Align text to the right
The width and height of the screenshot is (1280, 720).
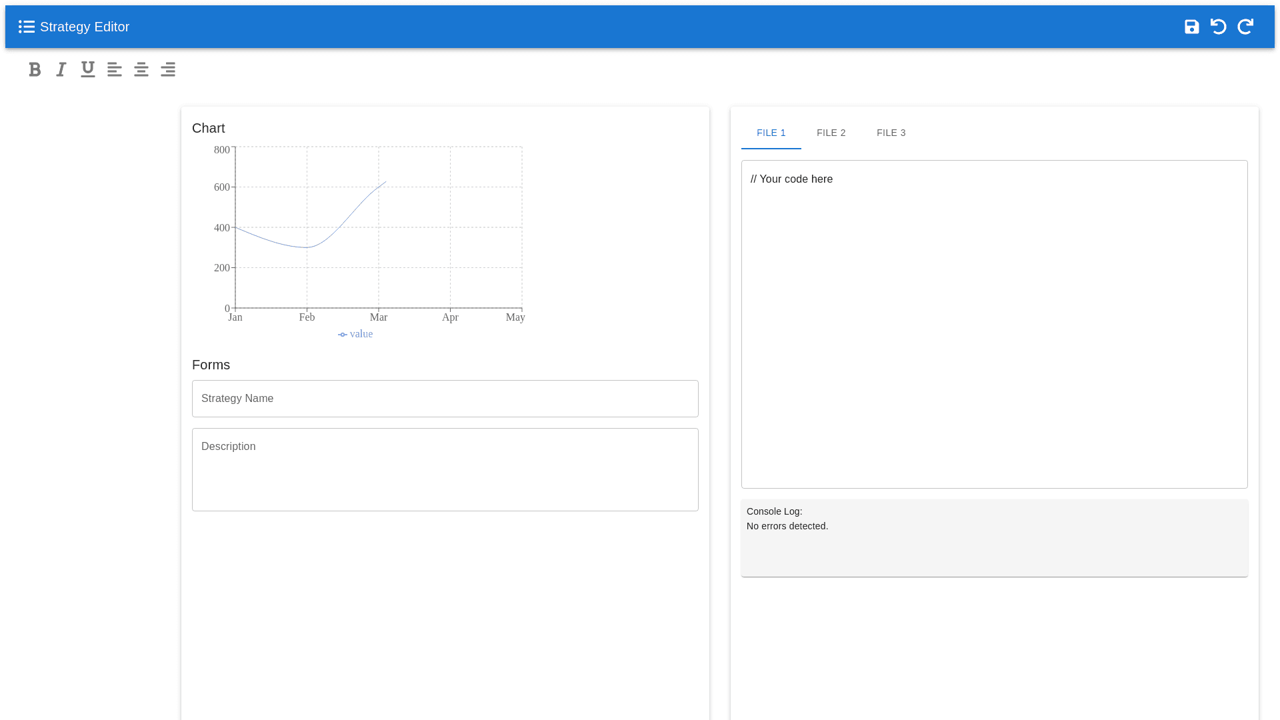[x=168, y=69]
